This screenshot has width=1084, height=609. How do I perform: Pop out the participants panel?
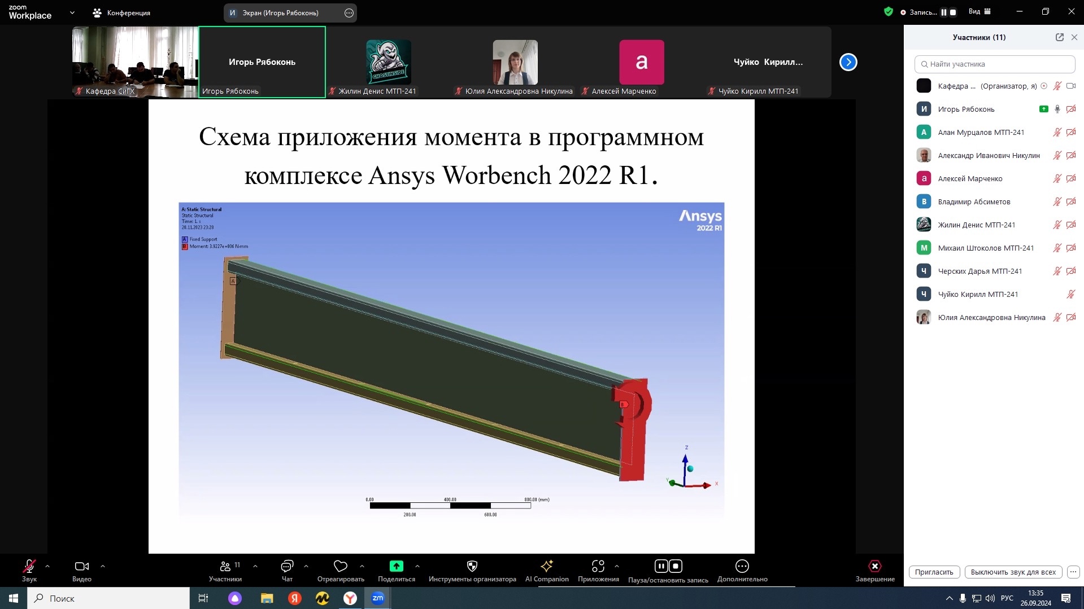tap(1060, 37)
